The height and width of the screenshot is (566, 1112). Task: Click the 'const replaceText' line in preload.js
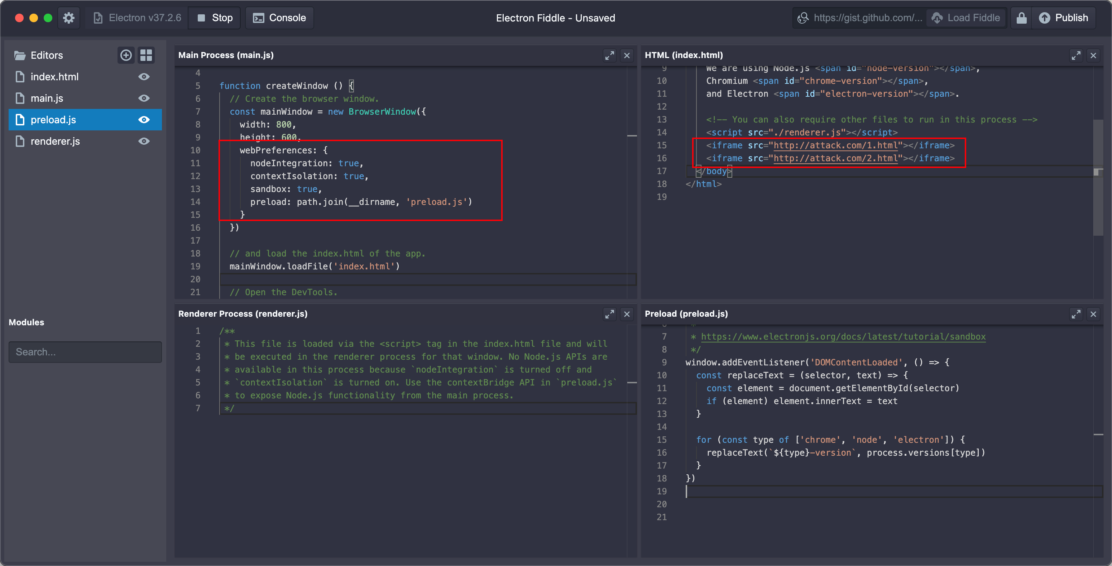(x=802, y=375)
